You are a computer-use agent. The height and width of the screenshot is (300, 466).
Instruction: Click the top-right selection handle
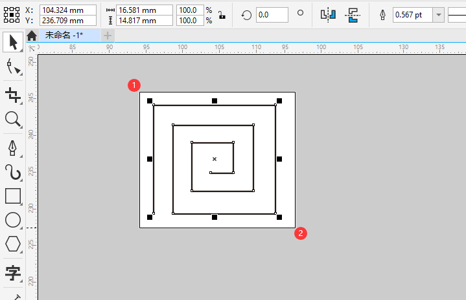click(279, 101)
